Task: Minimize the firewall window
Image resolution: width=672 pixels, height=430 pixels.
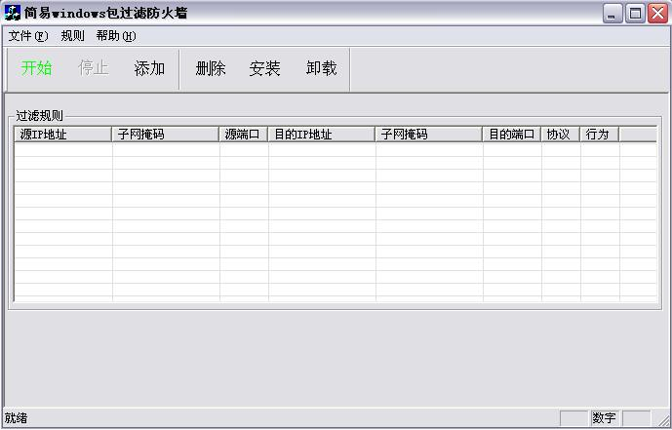Action: 613,14
